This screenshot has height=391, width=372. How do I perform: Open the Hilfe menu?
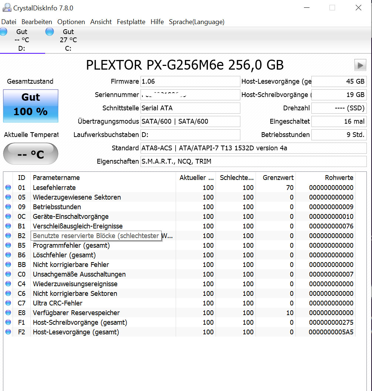click(157, 22)
